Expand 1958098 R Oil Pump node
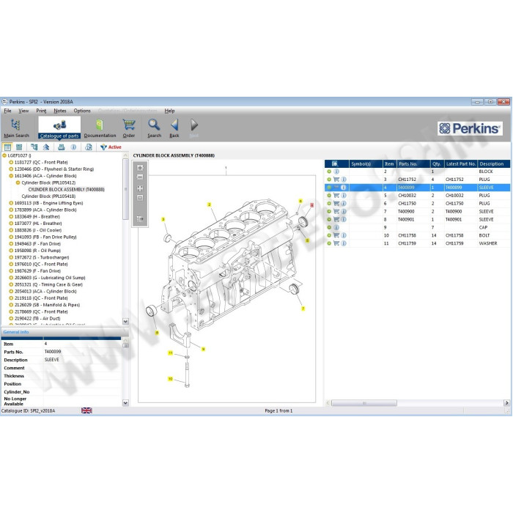The image size is (513, 513). 11,251
